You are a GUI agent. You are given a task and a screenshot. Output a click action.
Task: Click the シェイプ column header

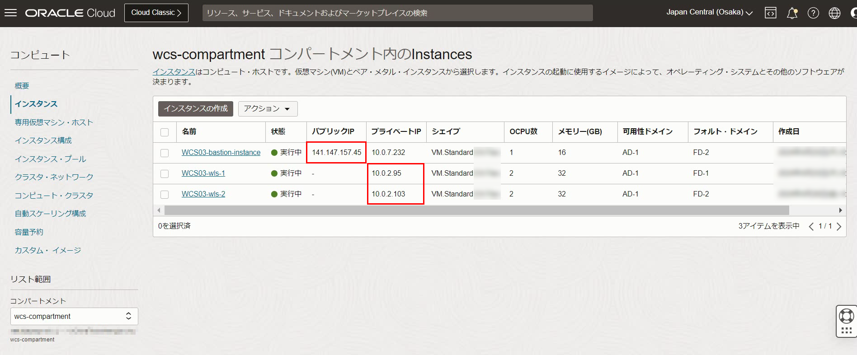click(446, 131)
